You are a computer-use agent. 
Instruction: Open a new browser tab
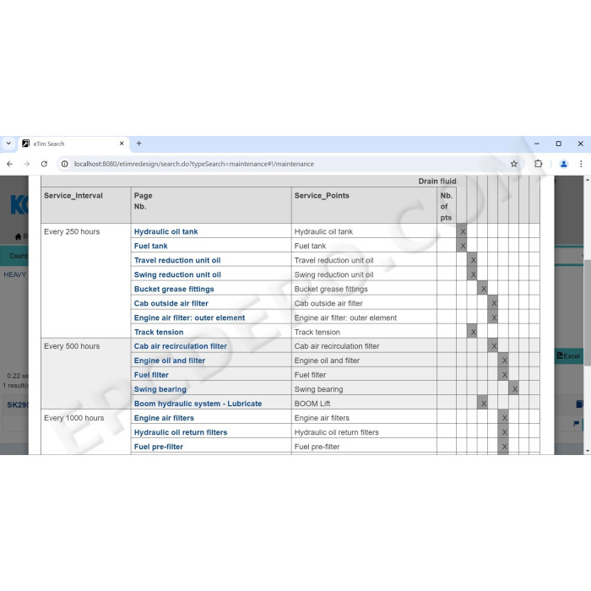(139, 144)
